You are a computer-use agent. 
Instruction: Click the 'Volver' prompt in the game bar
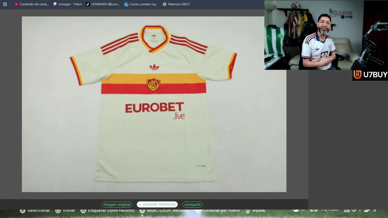[65, 210]
